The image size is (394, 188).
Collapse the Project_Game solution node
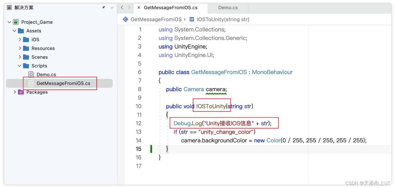point(9,22)
